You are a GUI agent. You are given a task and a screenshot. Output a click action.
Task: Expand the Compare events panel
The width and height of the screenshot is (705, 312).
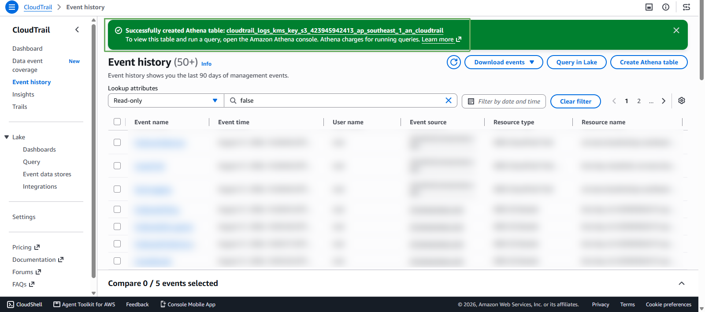[682, 283]
